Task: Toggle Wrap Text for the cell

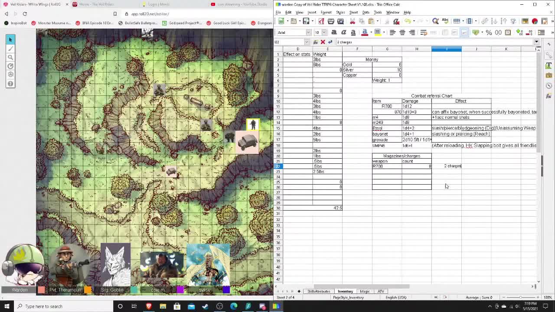Action: (424, 32)
